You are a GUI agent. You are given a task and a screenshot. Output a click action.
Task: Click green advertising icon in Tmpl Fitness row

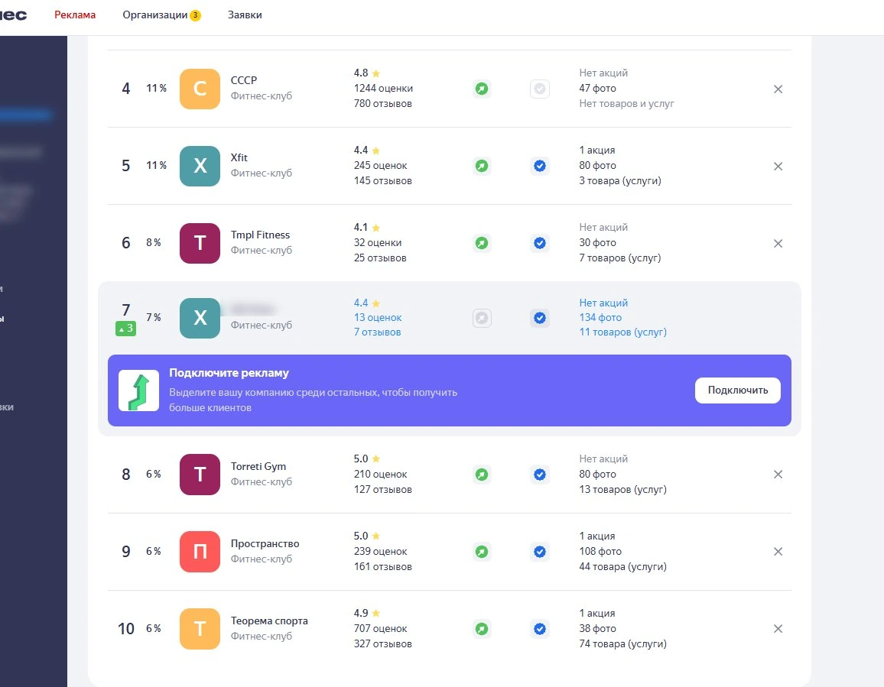click(x=482, y=244)
